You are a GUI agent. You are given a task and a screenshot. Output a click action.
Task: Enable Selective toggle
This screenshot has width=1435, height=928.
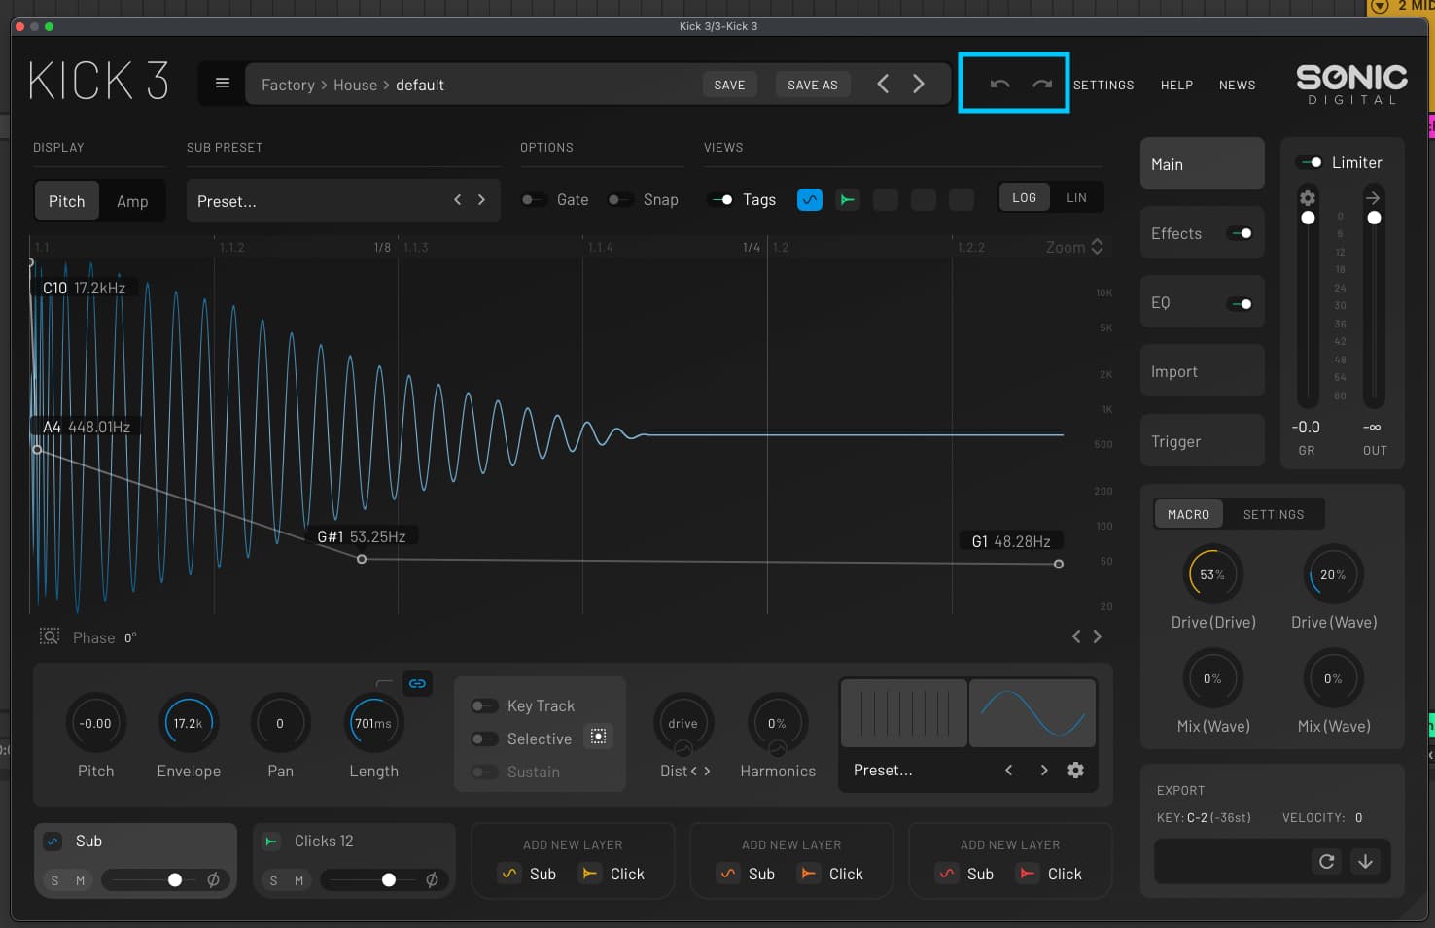click(483, 739)
